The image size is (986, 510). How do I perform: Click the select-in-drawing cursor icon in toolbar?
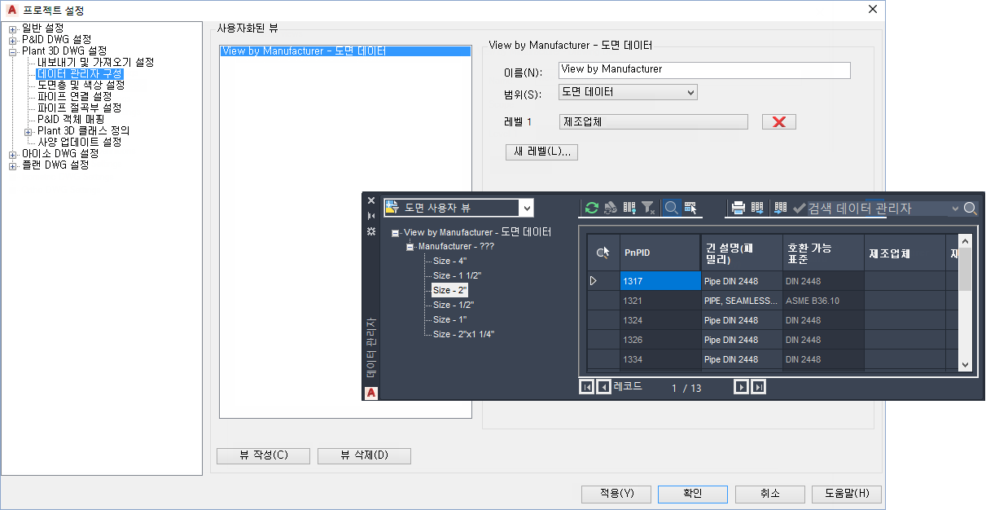690,208
